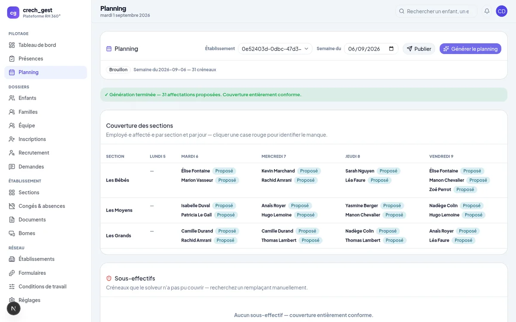The image size is (516, 322).
Task: Click the Génération terminée success message
Action: click(x=304, y=95)
